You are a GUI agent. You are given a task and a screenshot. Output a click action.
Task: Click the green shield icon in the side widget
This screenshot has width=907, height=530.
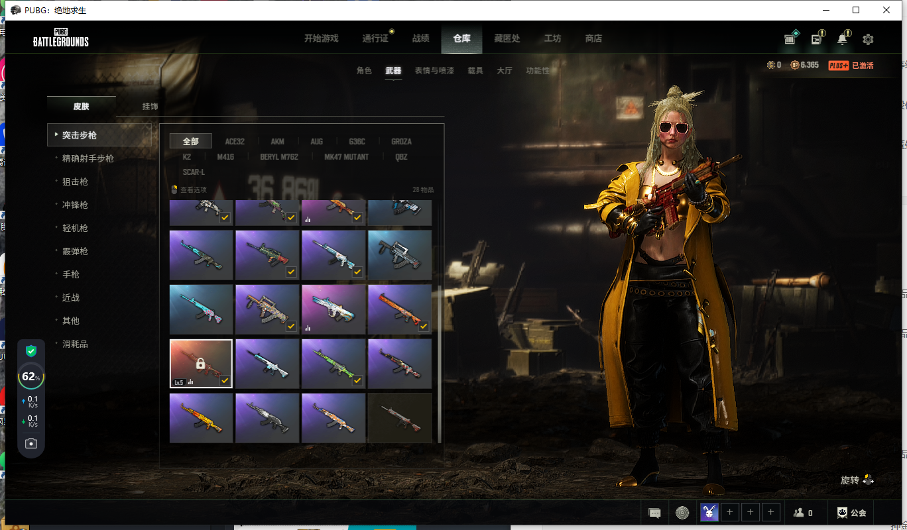[30, 350]
